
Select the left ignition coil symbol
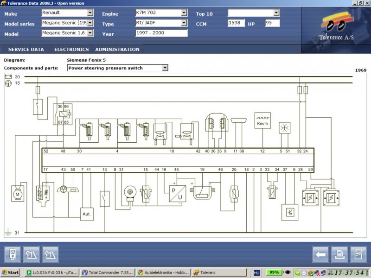tap(310, 198)
